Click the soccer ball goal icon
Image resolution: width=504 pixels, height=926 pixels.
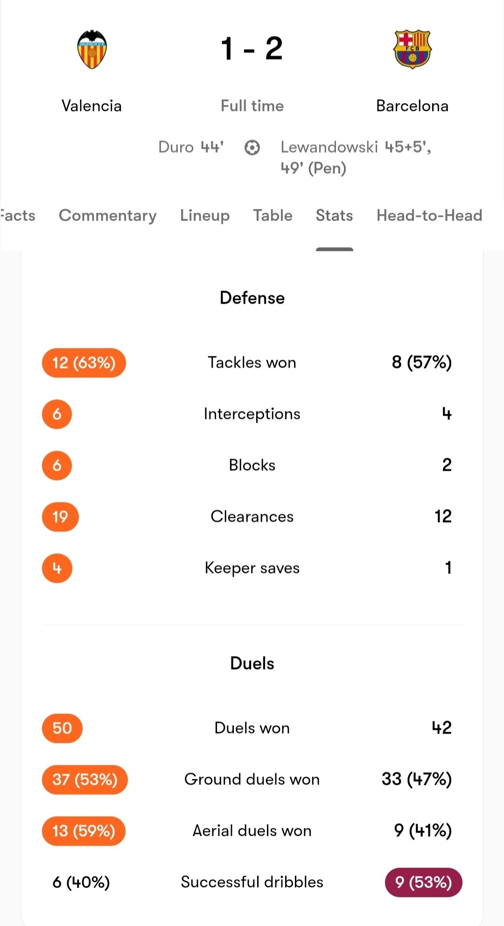click(252, 148)
